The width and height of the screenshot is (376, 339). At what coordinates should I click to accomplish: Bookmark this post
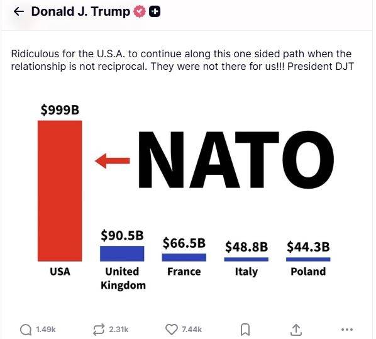click(x=245, y=330)
